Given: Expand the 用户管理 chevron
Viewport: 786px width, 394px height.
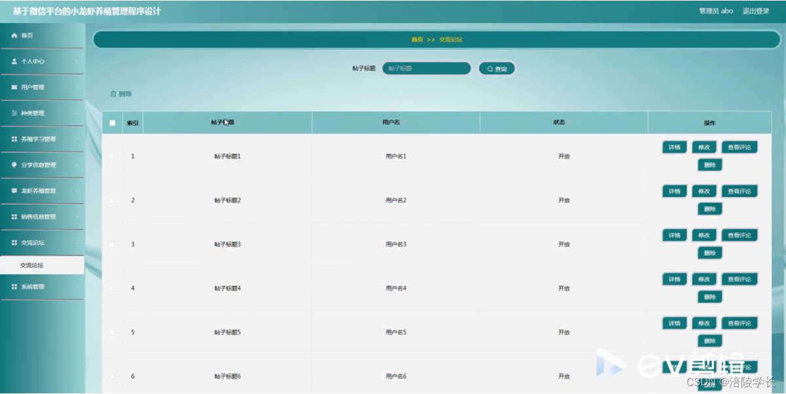Looking at the screenshot, I should click(77, 87).
